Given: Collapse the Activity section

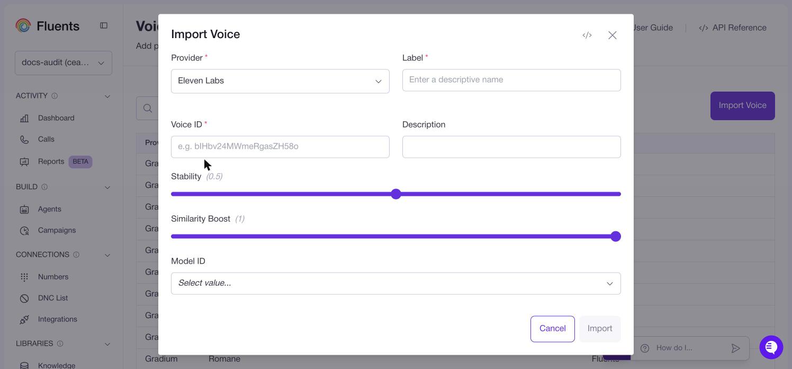Looking at the screenshot, I should tap(107, 96).
